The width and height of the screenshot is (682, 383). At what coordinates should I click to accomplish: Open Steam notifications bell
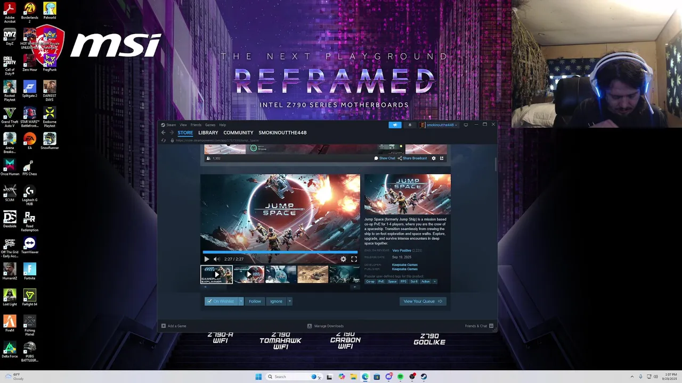pyautogui.click(x=410, y=125)
